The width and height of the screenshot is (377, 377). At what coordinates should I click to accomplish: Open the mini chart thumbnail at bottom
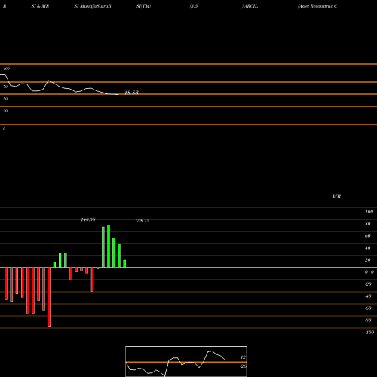186,361
